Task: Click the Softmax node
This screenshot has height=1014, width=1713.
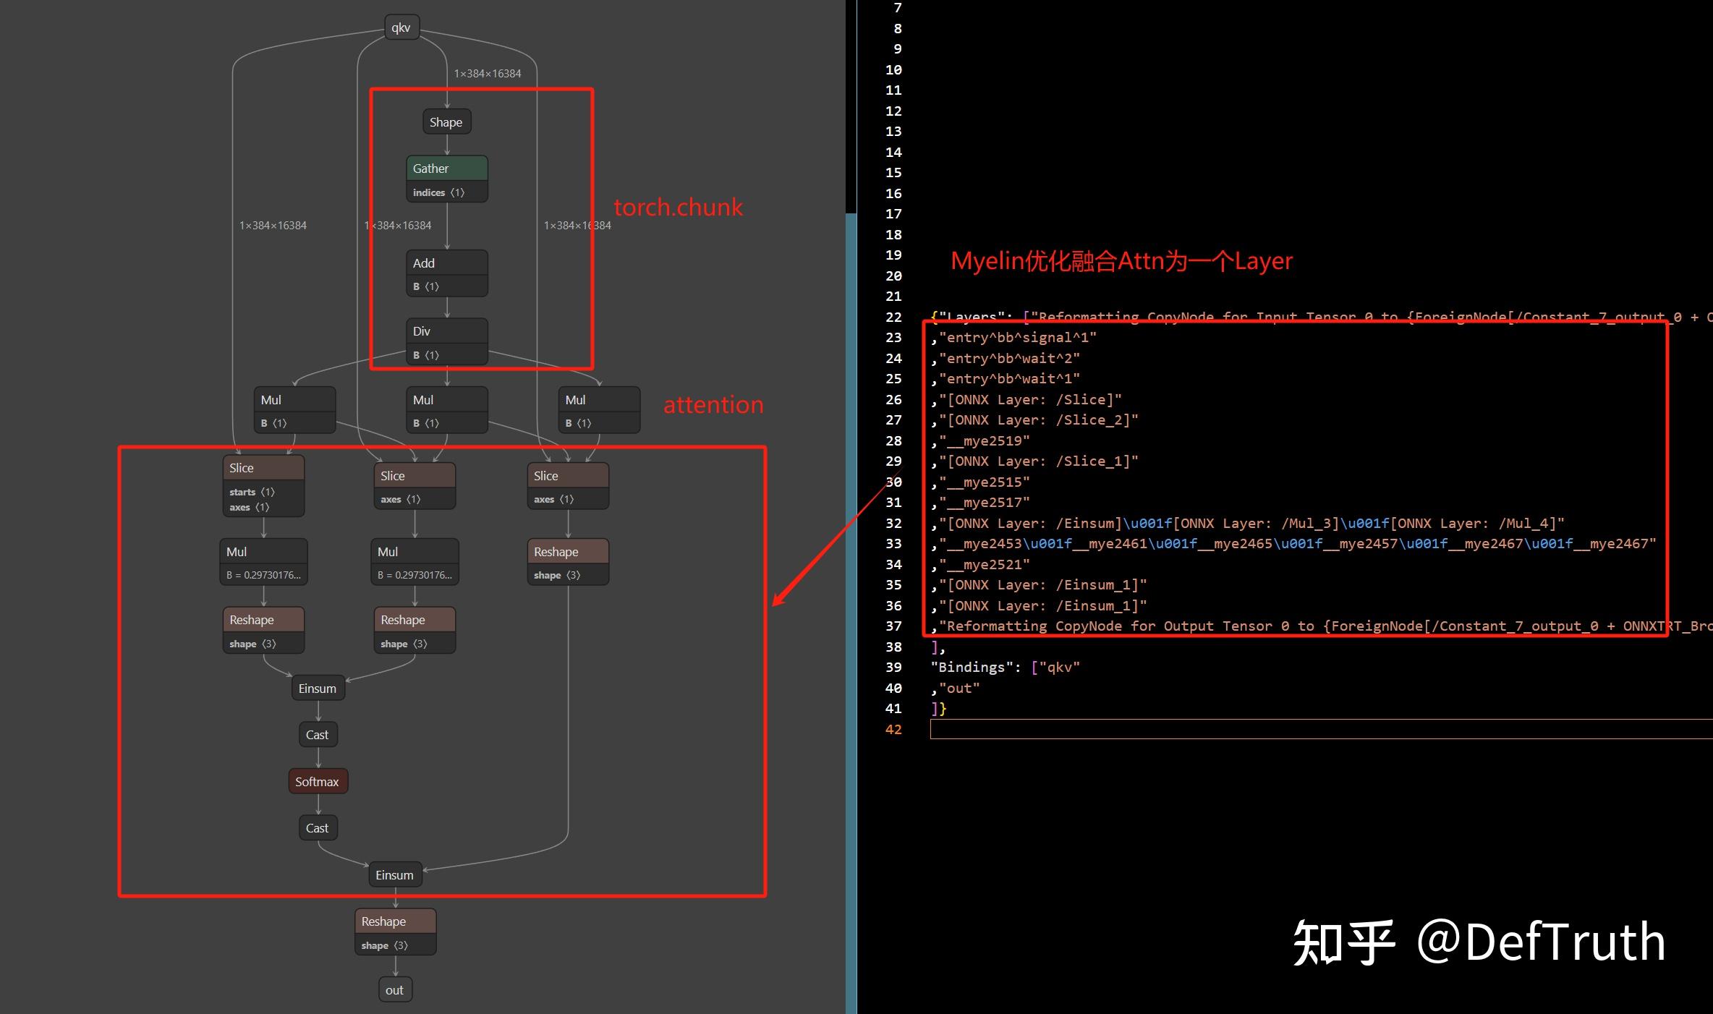Action: 317,782
